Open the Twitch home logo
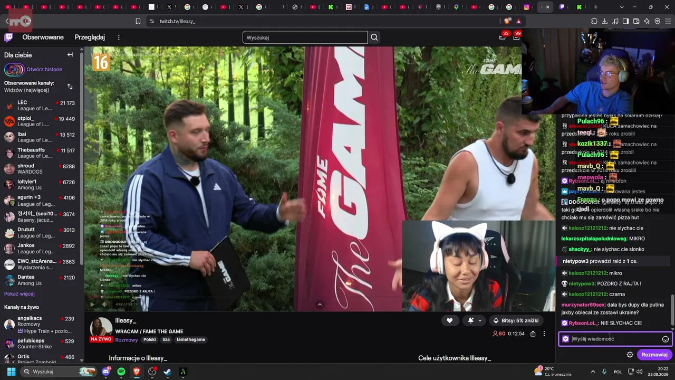This screenshot has width=675, height=380. point(8,37)
